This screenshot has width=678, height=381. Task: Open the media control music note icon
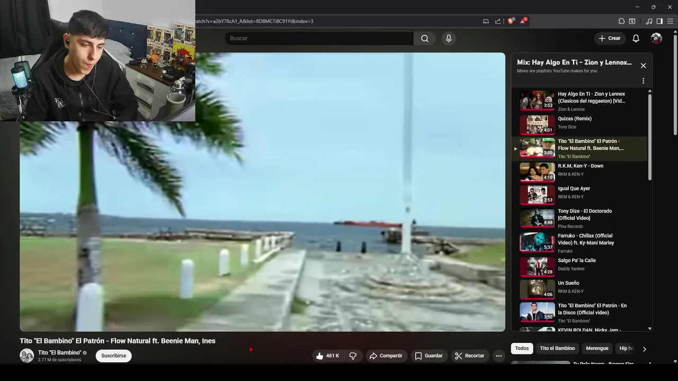click(649, 21)
